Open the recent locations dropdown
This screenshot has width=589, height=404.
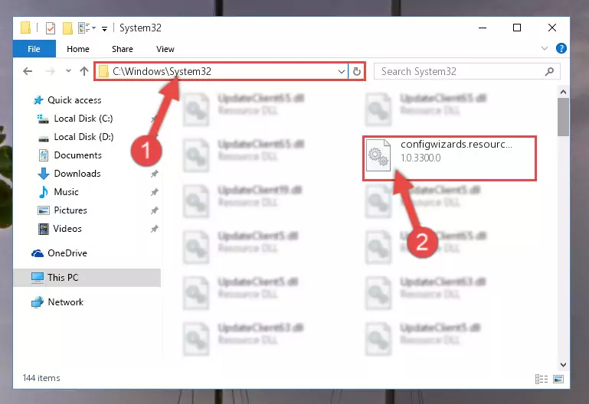point(68,70)
